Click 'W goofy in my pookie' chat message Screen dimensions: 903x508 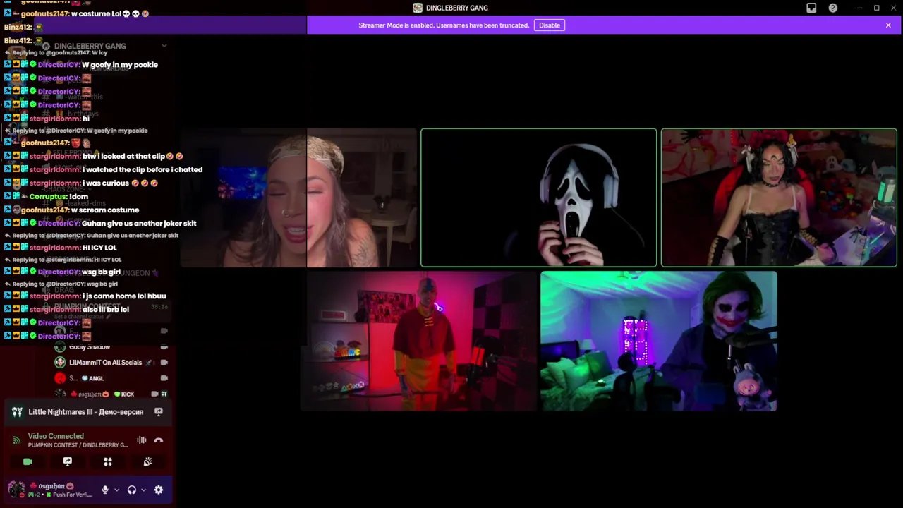point(120,65)
